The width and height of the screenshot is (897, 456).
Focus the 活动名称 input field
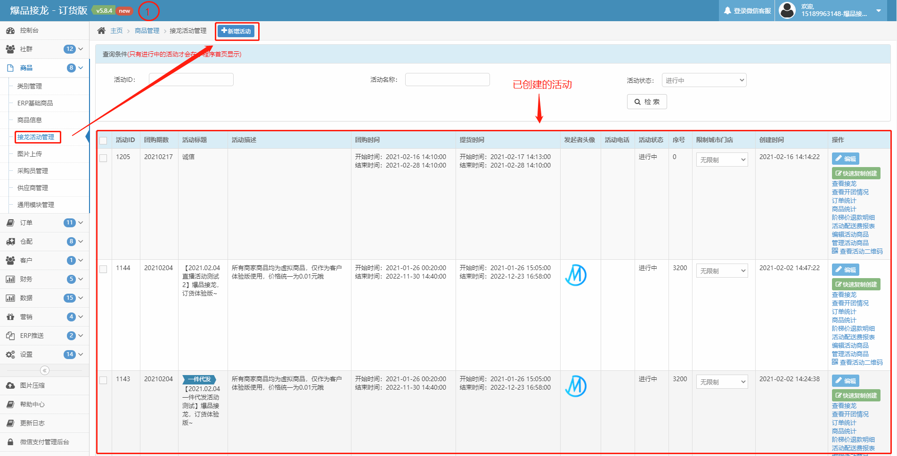click(447, 80)
